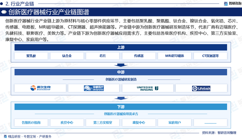Click the 创新医疗器械研发制造 subtitle

point(121,79)
